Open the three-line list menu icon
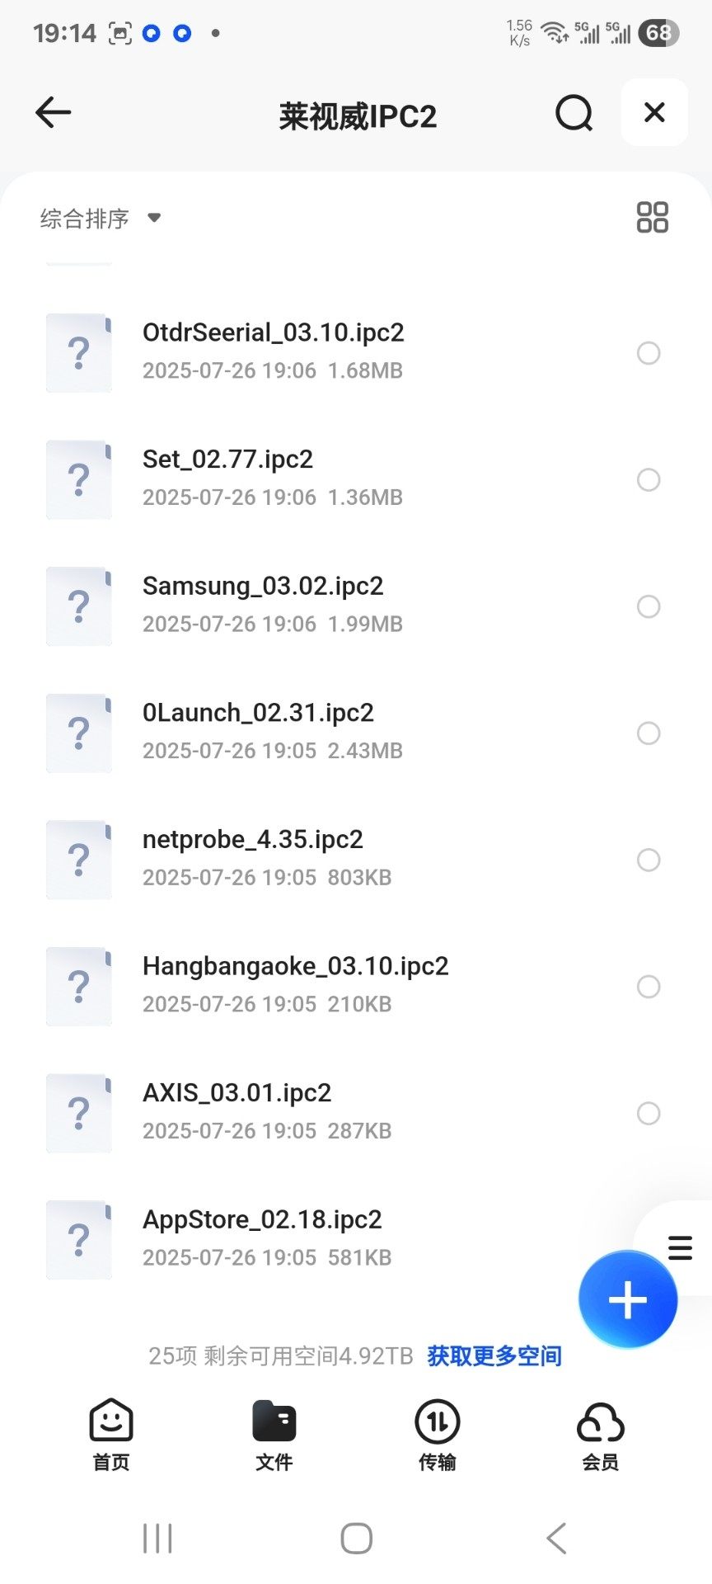Screen dimensions: 712x1584 point(680,1247)
